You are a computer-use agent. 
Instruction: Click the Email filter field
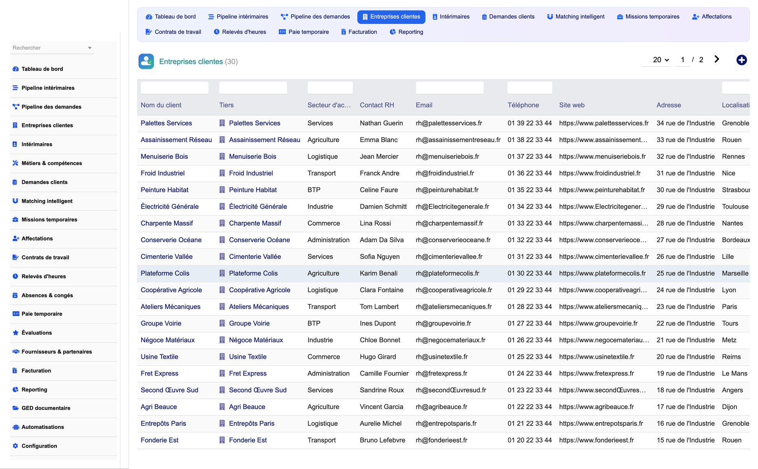pyautogui.click(x=450, y=88)
